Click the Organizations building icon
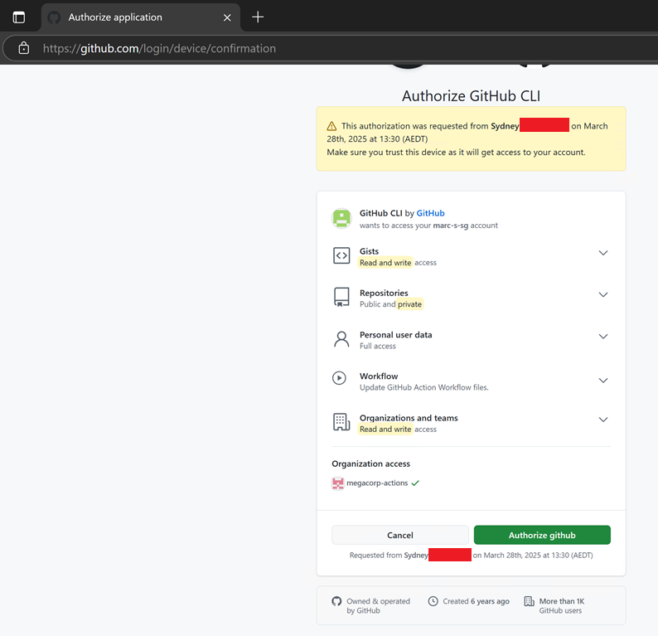Screen dimensions: 658x636 pos(341,421)
